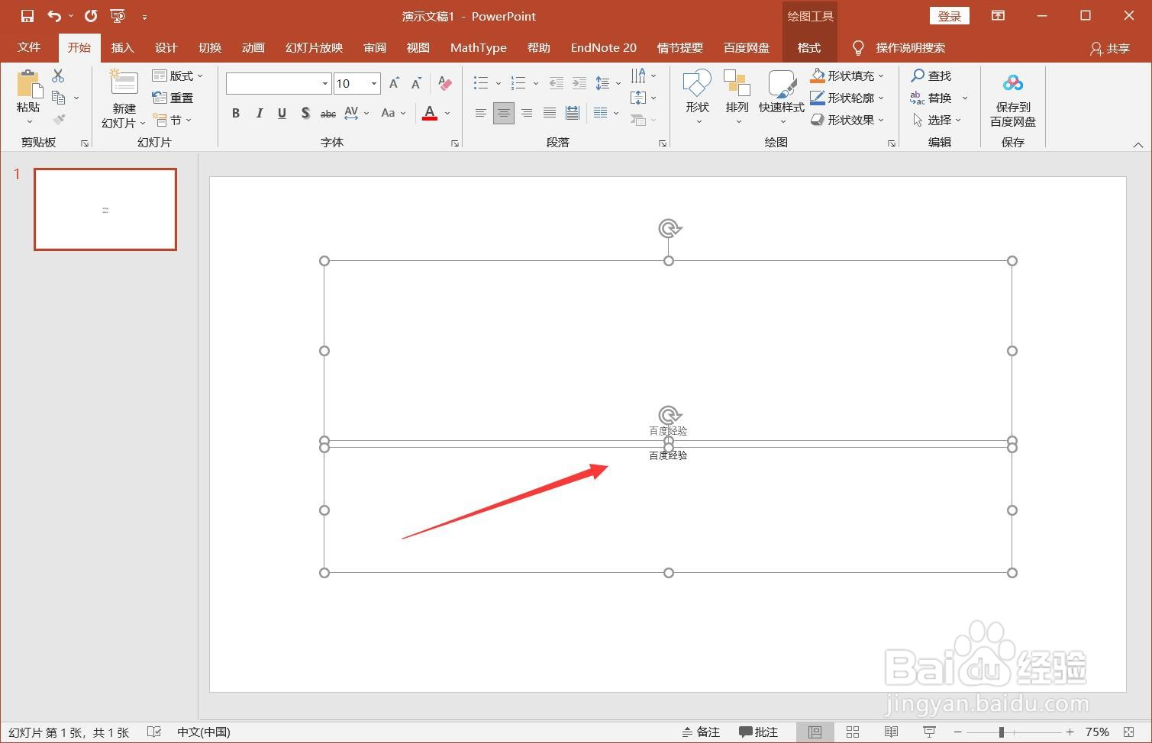Open Comments (批注) pane
The height and width of the screenshot is (743, 1152).
coord(758,732)
